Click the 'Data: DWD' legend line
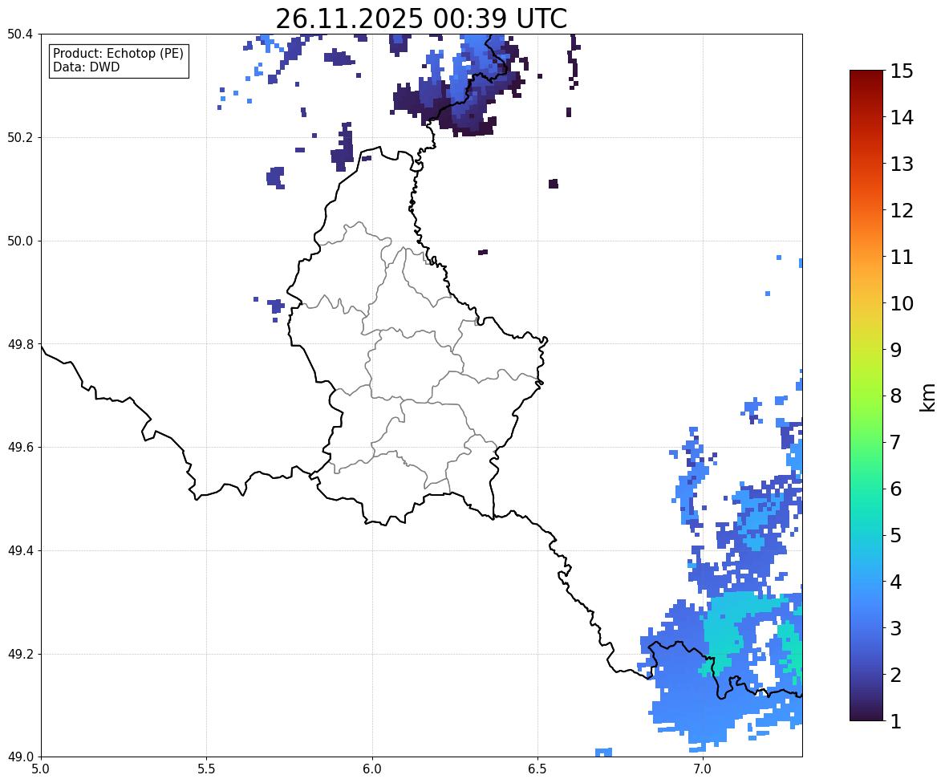This screenshot has height=783, width=945. pos(86,67)
